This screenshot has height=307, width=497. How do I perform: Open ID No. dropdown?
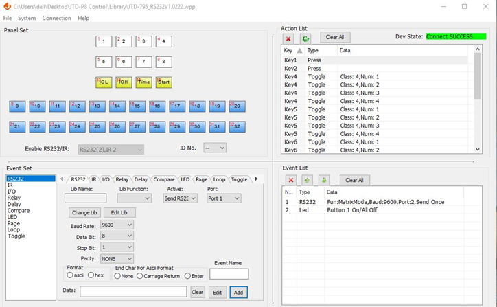pos(215,148)
